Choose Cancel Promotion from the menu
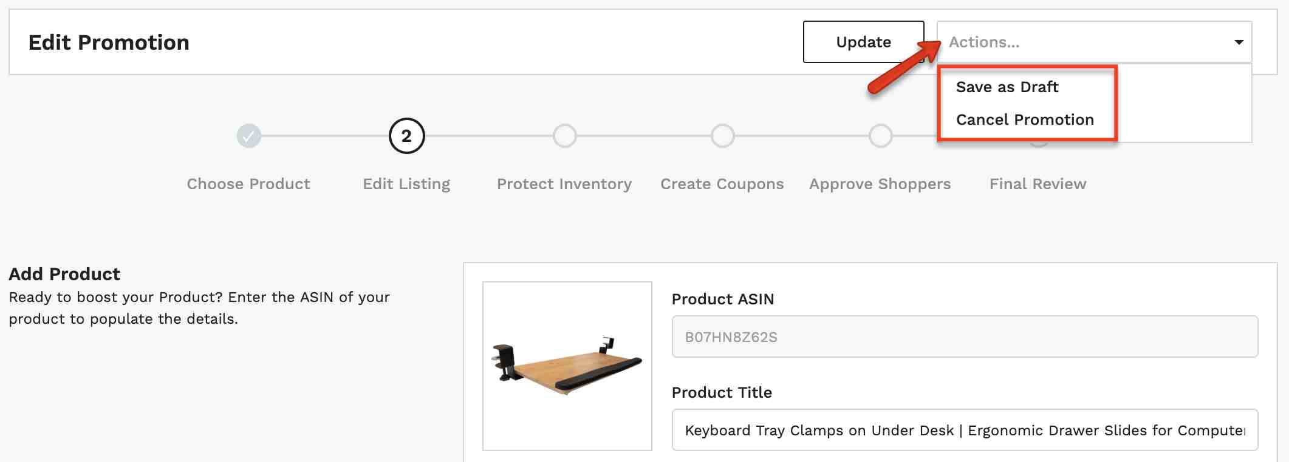 click(x=1025, y=119)
